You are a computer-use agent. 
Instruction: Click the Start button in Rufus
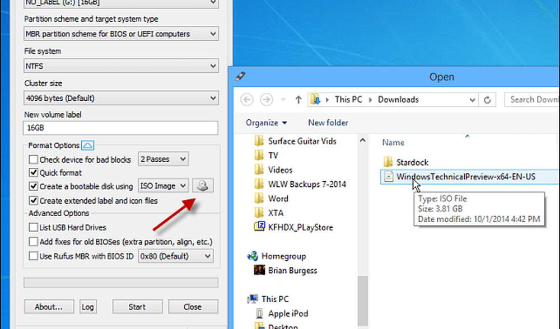coord(137,307)
